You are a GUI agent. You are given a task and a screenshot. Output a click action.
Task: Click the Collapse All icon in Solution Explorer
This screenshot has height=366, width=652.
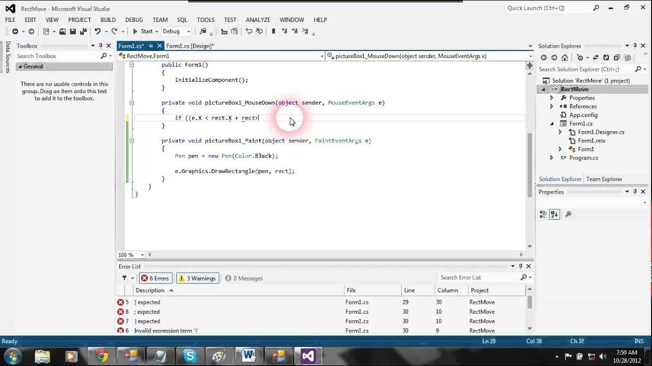pos(617,57)
